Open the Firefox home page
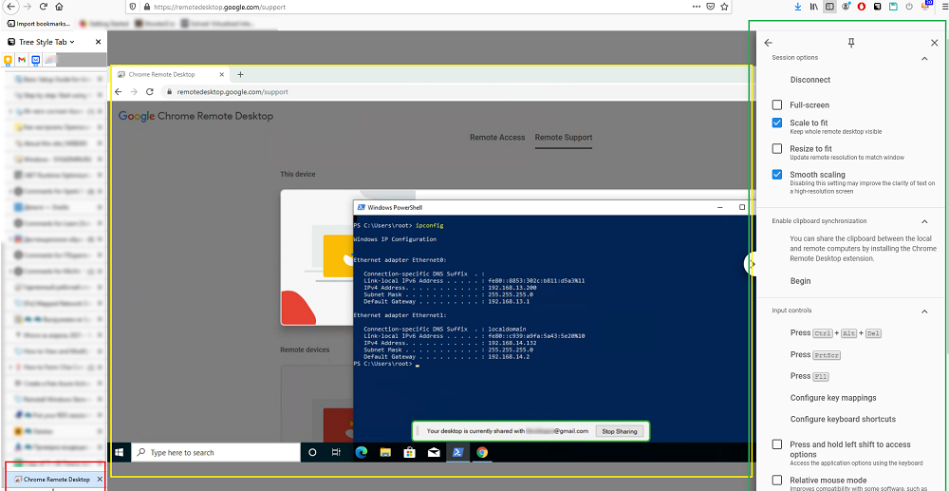Image resolution: width=949 pixels, height=491 pixels. [x=59, y=8]
